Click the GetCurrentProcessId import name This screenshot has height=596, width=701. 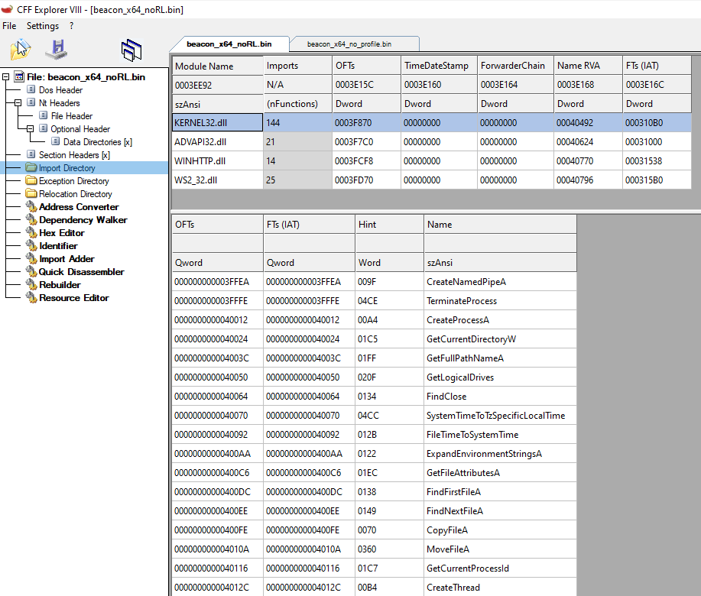(x=468, y=568)
